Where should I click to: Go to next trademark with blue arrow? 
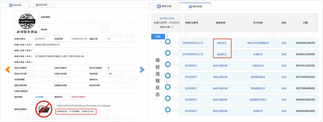[x=142, y=70]
